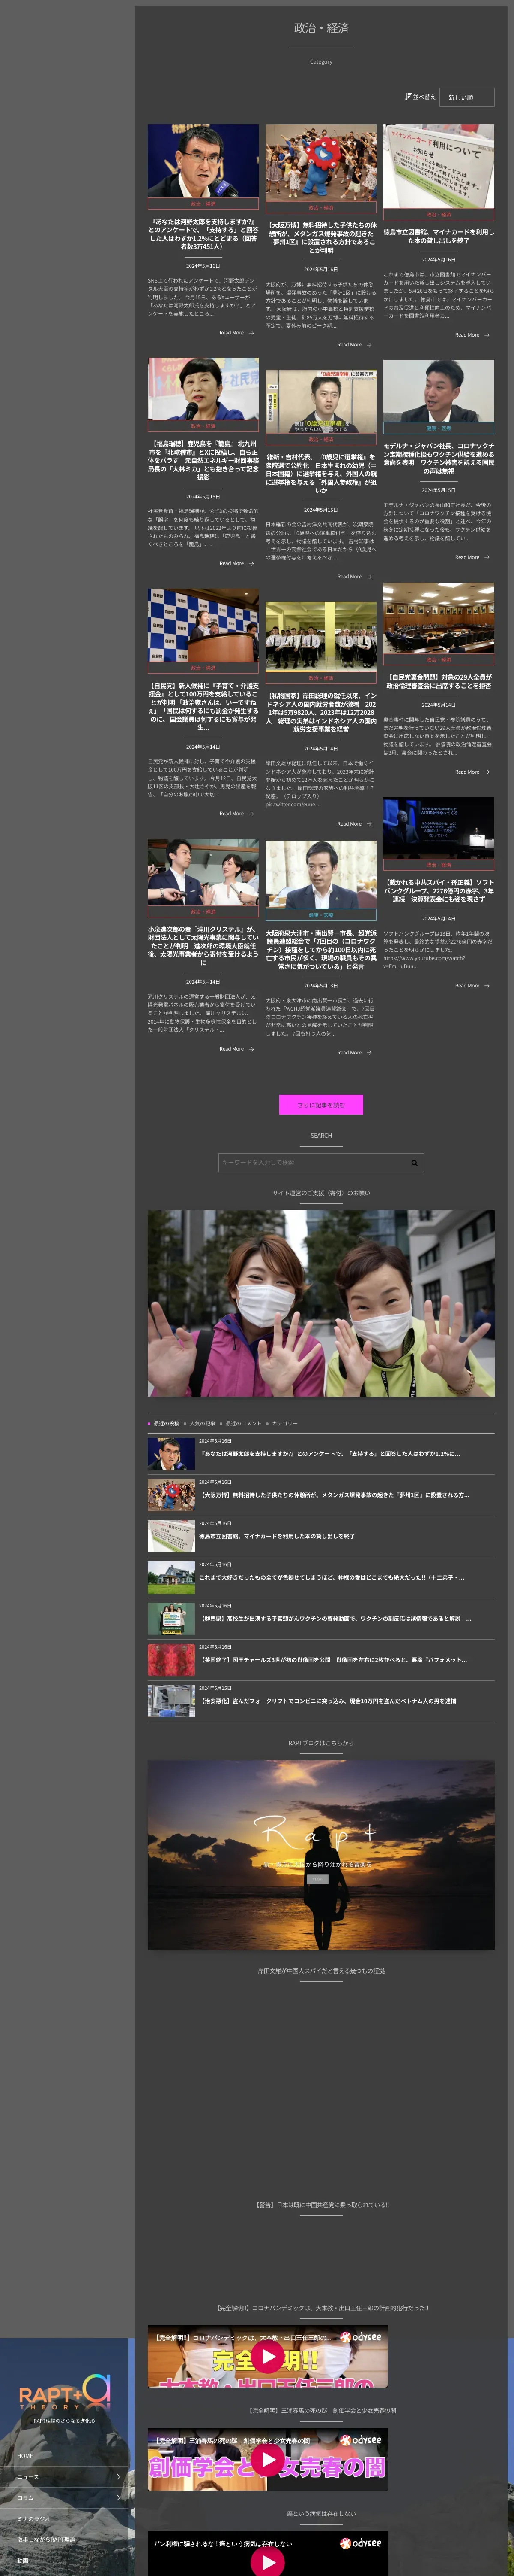Open the 河野太郎 article card thumbnail
This screenshot has width=514, height=2576.
pyautogui.click(x=203, y=161)
